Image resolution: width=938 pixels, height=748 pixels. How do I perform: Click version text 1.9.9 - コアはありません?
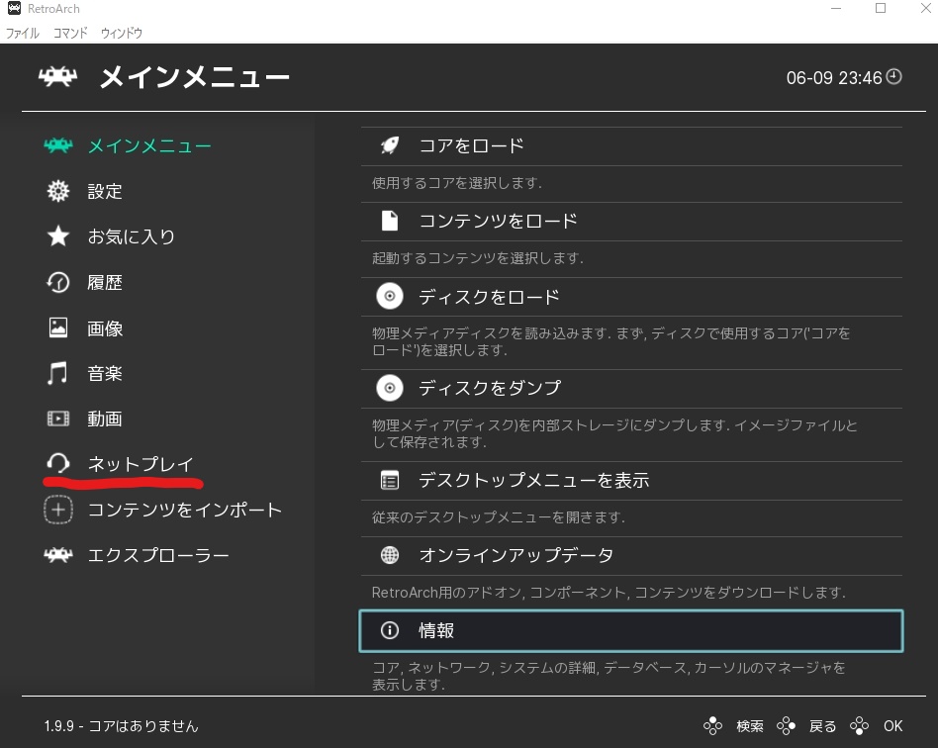121,726
